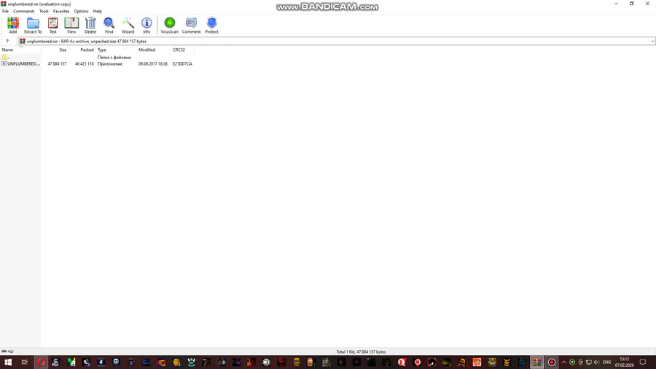Select the 47 884 157 size cell

(x=57, y=64)
